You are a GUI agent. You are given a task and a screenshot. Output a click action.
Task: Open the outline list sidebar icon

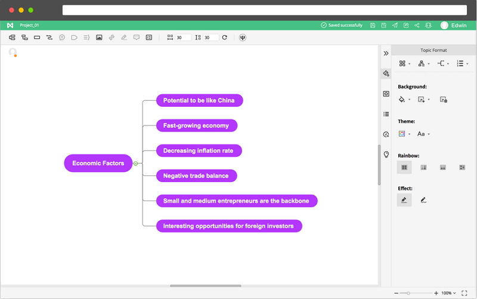click(x=386, y=114)
